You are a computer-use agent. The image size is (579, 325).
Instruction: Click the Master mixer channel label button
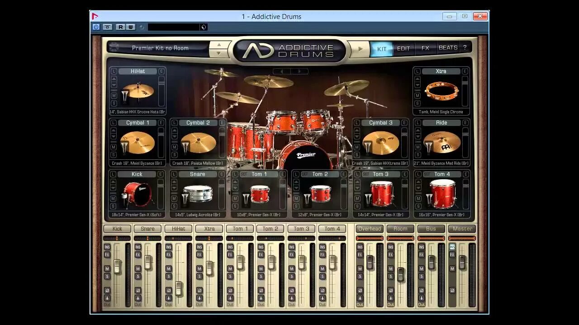[x=462, y=229]
